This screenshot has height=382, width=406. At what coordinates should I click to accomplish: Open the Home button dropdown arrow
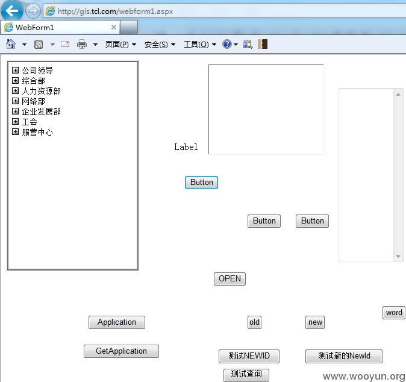point(24,45)
